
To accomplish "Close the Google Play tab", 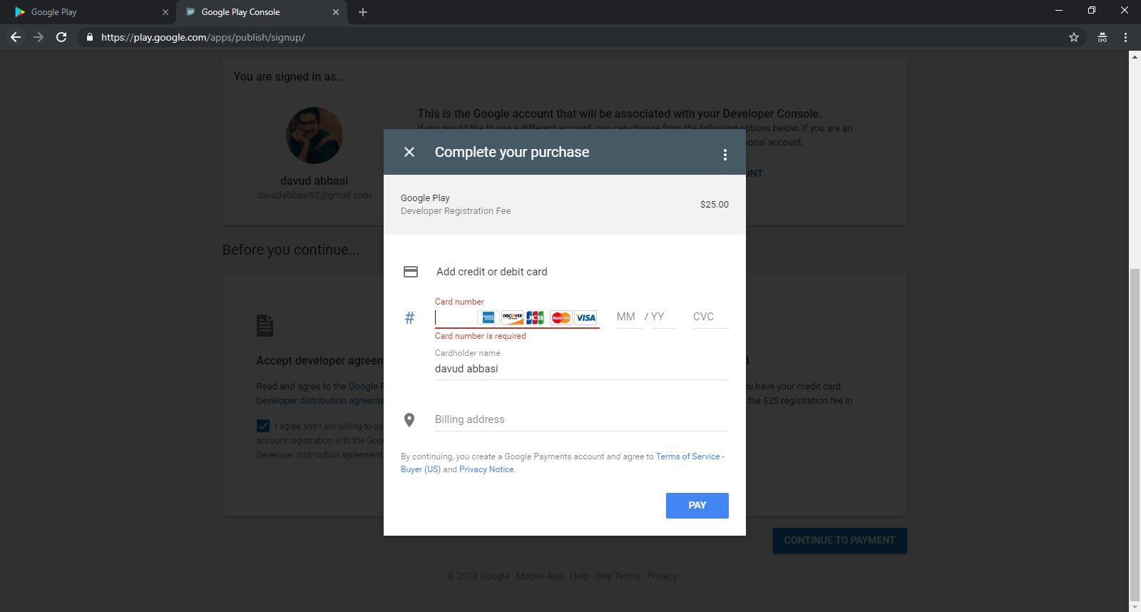I will [x=165, y=12].
